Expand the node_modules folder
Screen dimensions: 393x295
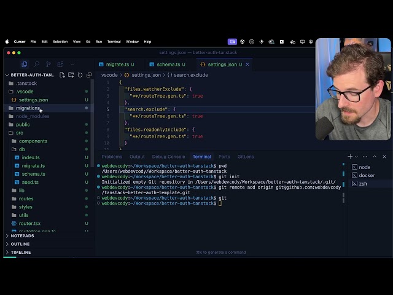click(x=49, y=116)
